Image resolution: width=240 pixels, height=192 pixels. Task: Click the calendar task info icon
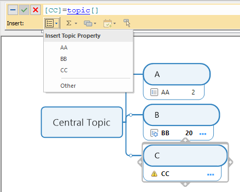click(108, 23)
